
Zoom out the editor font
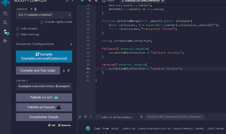90,1
